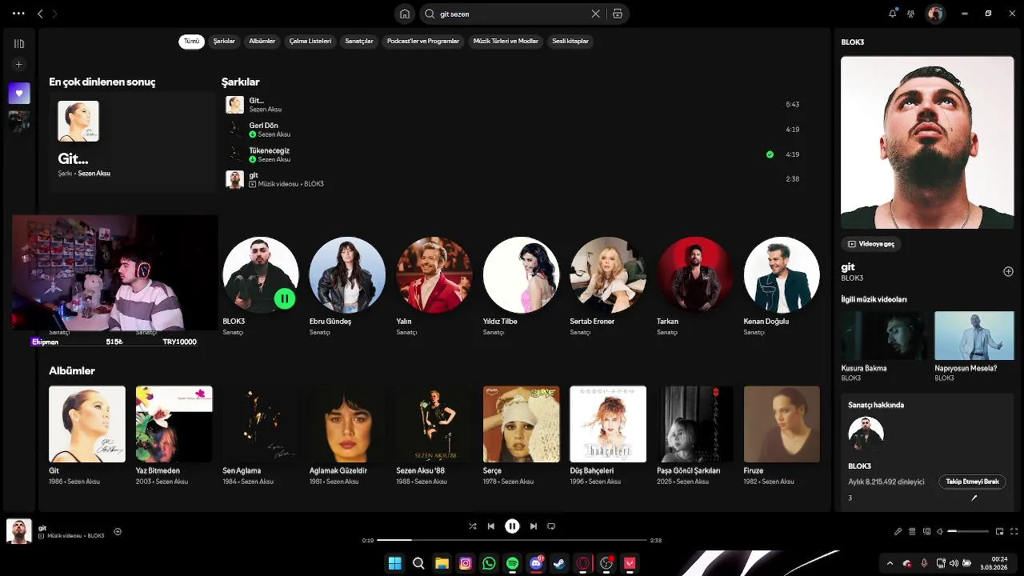Select the Sesli kitaplar filter chip
The image size is (1024, 576).
(570, 41)
